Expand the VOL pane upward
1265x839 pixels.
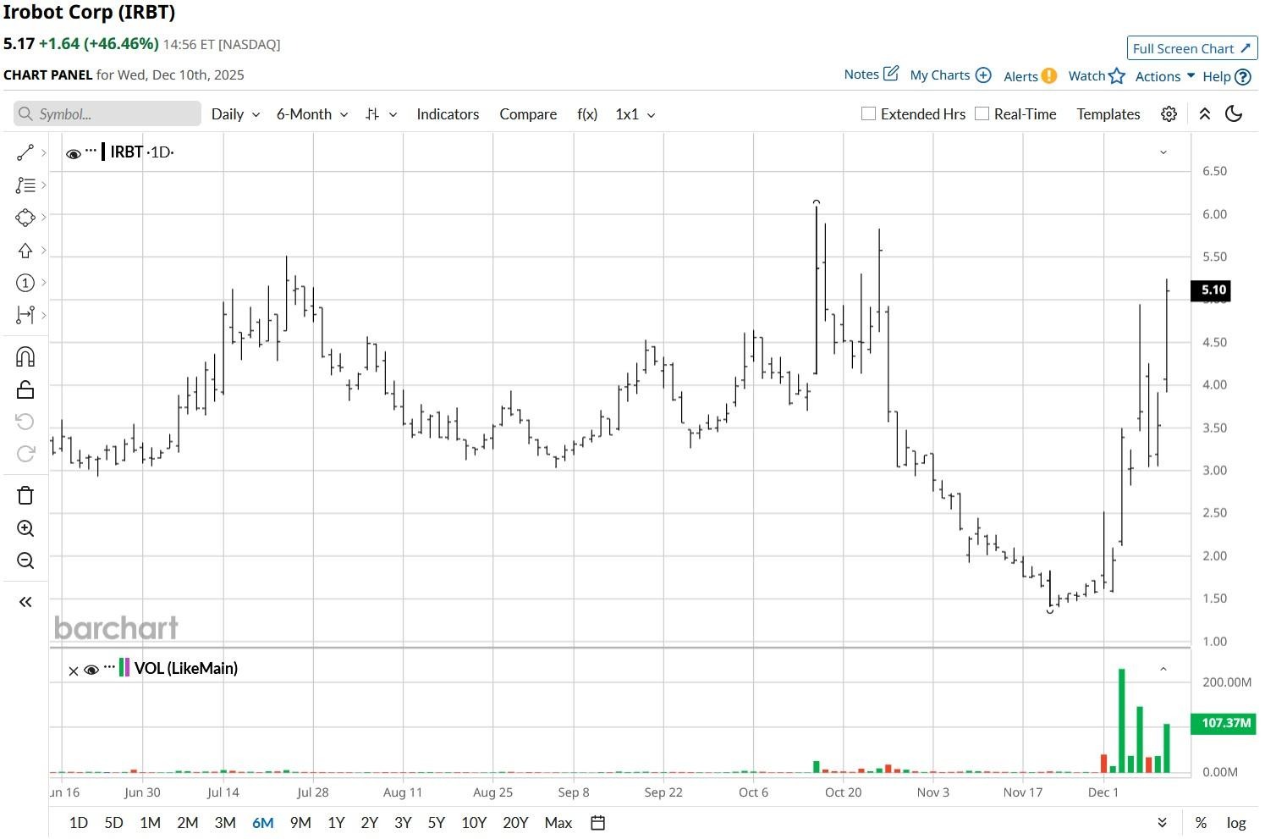click(1163, 669)
